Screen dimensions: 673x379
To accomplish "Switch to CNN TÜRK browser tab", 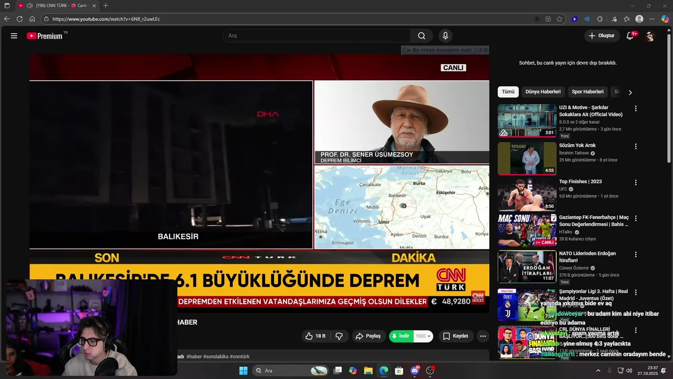I will tap(57, 5).
